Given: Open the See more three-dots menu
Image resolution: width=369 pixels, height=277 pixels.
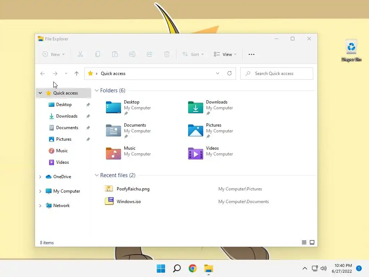Looking at the screenshot, I should tap(251, 54).
